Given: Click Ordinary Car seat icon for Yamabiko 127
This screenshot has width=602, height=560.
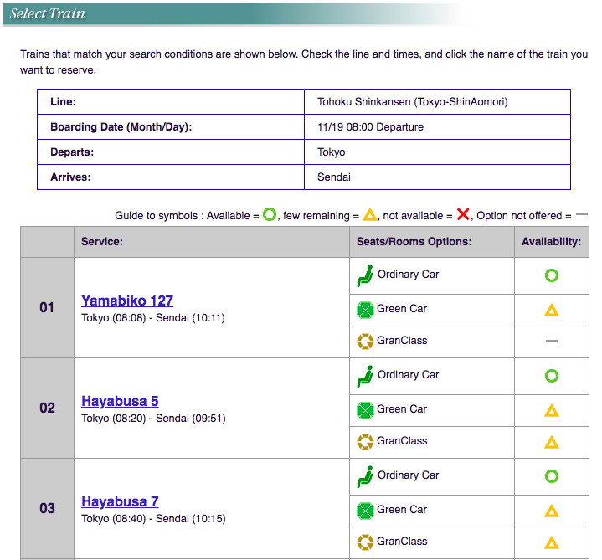Looking at the screenshot, I should click(x=365, y=275).
